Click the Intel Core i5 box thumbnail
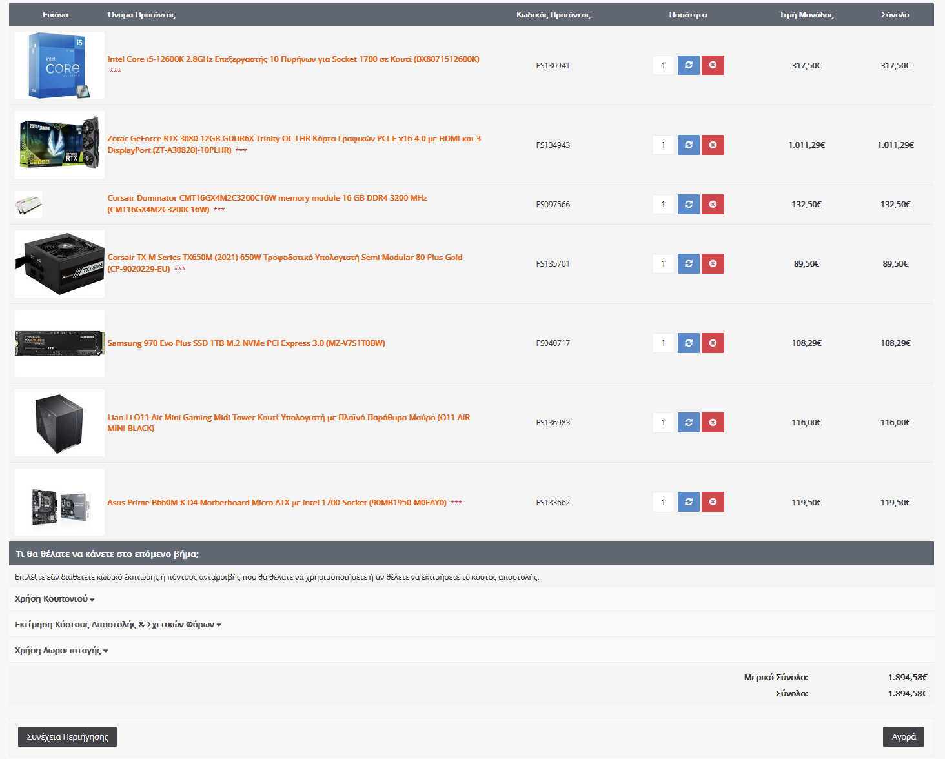945x759 pixels. click(x=59, y=65)
